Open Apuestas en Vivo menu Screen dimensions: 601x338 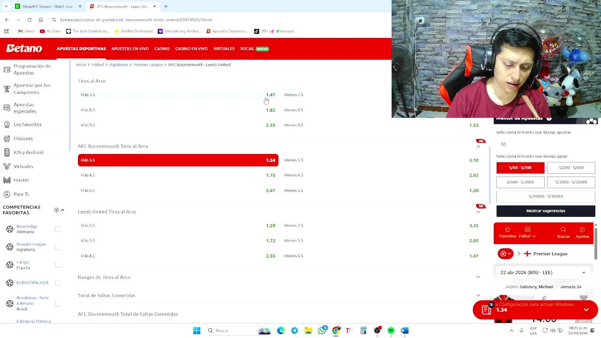point(130,49)
